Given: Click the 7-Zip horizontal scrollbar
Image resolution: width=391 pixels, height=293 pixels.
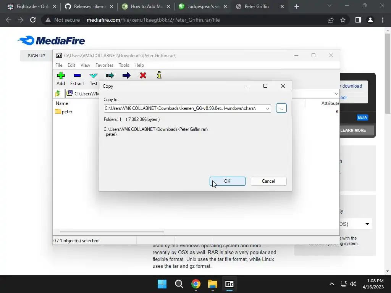Looking at the screenshot, I should click(112, 232).
